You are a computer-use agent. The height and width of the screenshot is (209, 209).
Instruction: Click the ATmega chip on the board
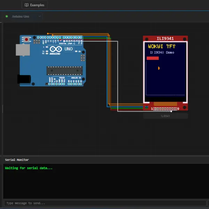point(65,71)
